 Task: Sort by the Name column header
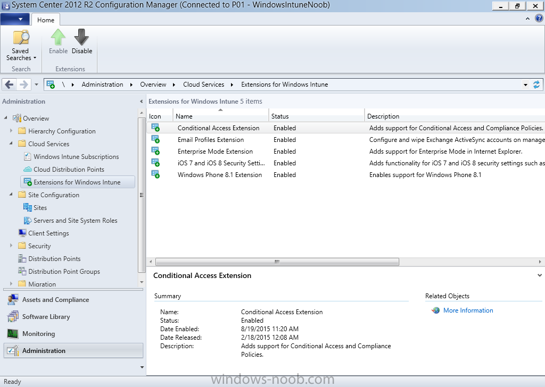[x=221, y=116]
